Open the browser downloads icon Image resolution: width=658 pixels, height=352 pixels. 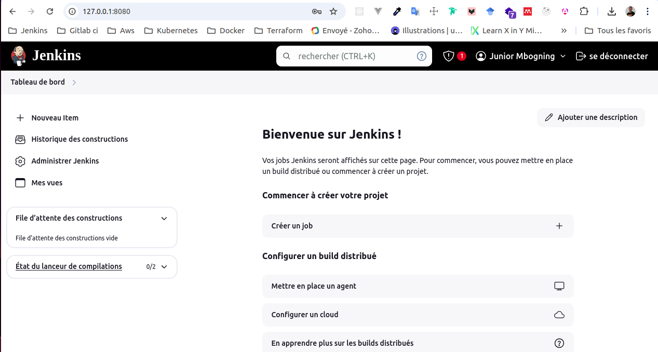[x=611, y=11]
